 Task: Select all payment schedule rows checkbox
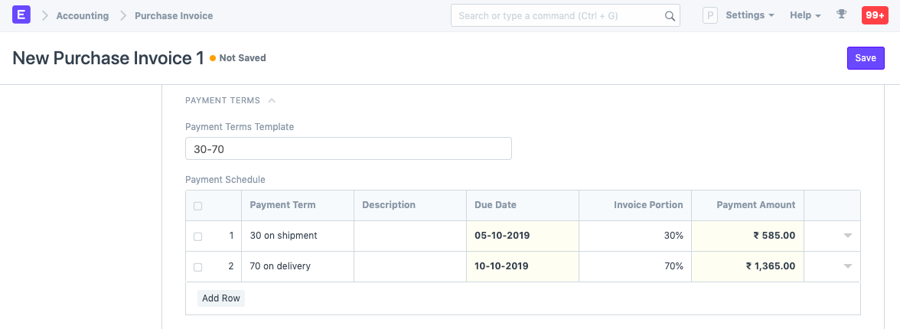[198, 206]
